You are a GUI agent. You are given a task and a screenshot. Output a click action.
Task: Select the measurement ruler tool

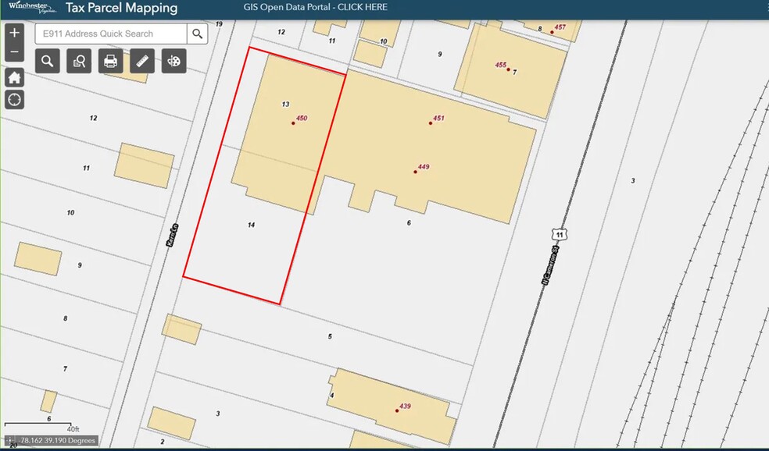click(141, 61)
